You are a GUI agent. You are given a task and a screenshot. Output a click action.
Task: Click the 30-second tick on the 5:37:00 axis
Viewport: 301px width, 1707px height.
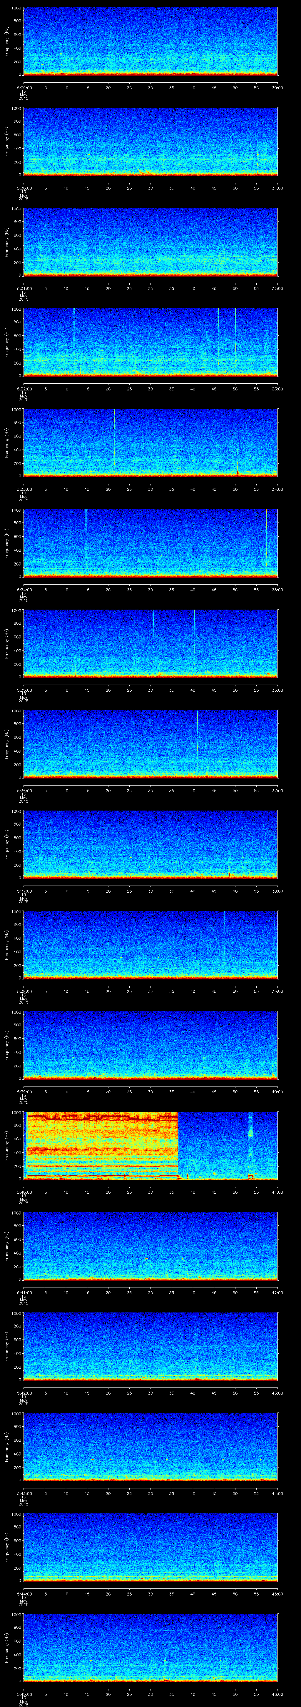[x=150, y=891]
